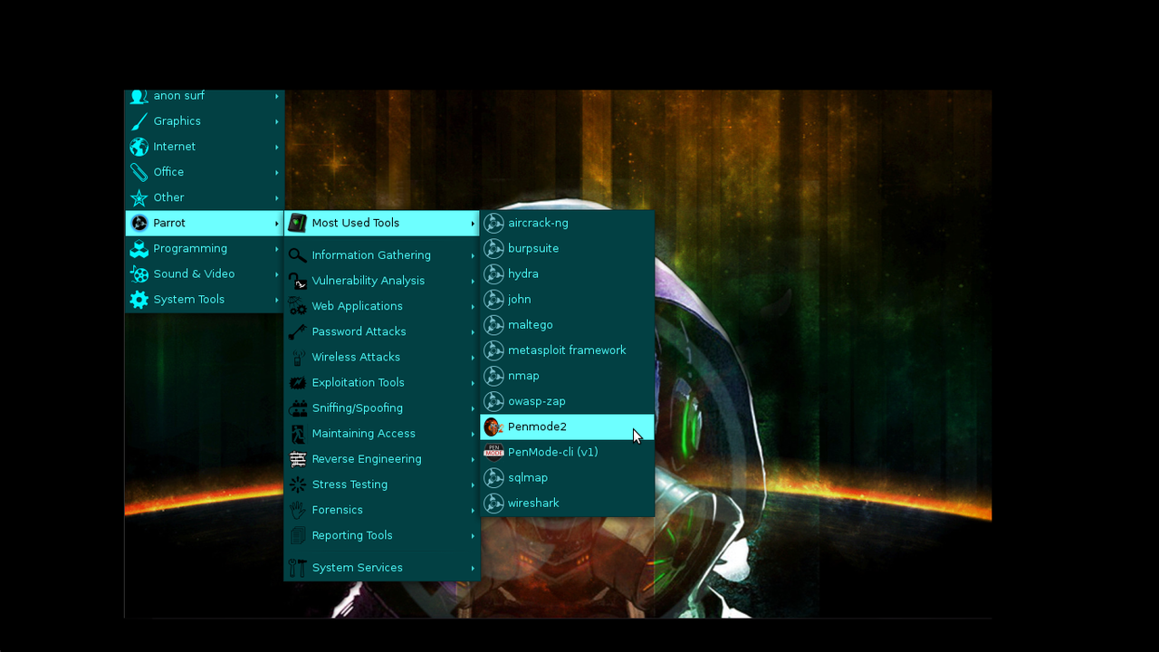Click the Internet globe icon
This screenshot has width=1159, height=652.
139,147
